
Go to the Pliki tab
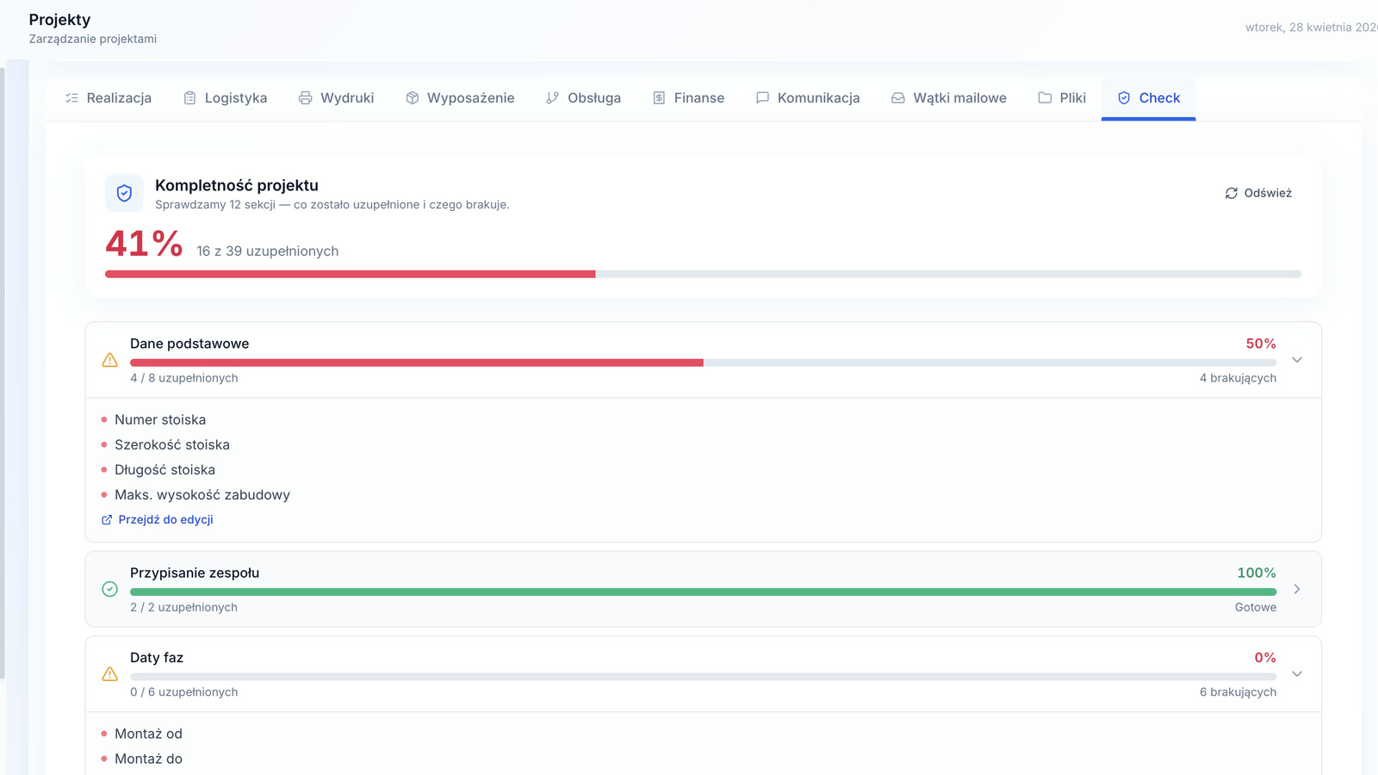(1062, 98)
